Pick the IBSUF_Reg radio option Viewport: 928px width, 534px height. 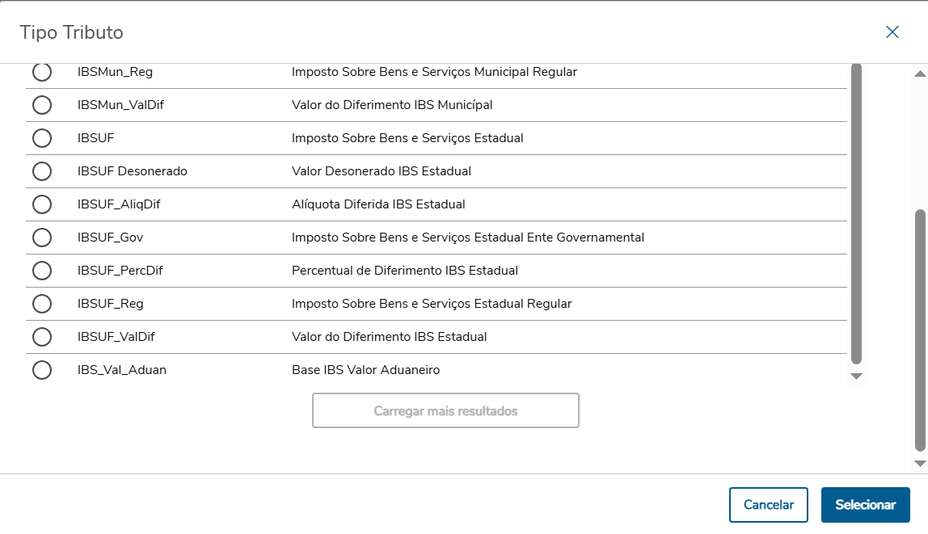42,304
